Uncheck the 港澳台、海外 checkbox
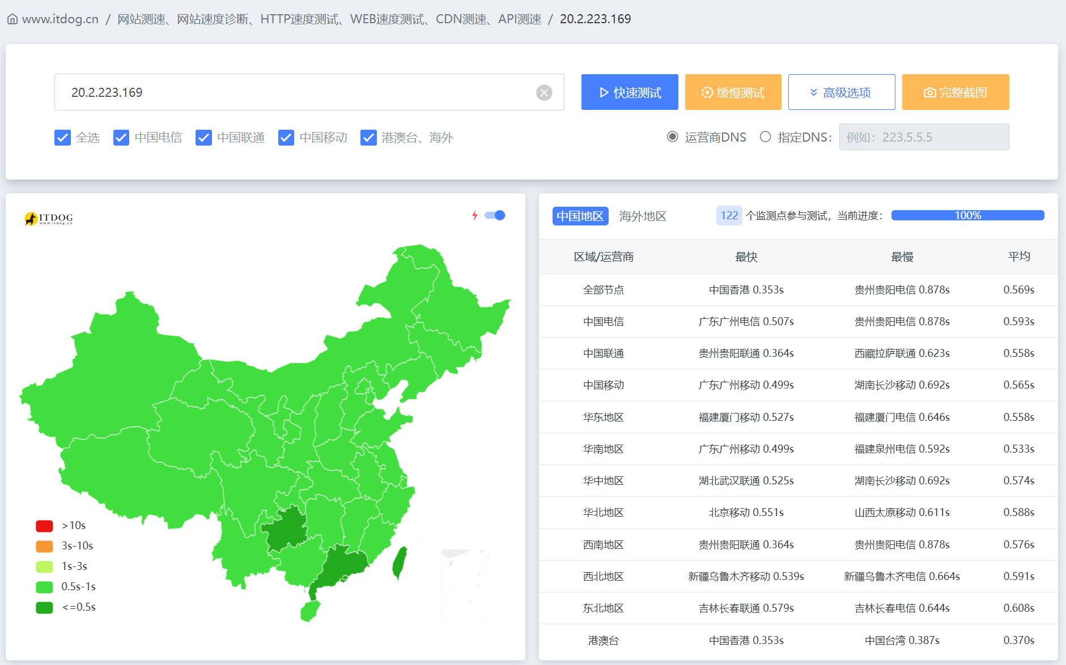Image resolution: width=1066 pixels, height=665 pixels. 368,138
